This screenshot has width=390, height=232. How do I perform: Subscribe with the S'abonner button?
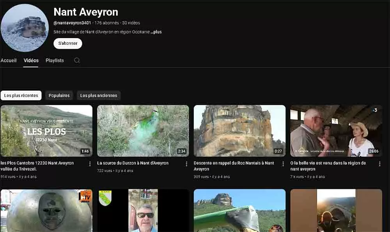click(x=67, y=44)
